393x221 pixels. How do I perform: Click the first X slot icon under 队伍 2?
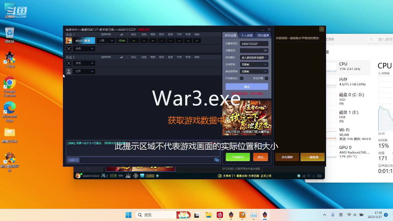(x=69, y=63)
